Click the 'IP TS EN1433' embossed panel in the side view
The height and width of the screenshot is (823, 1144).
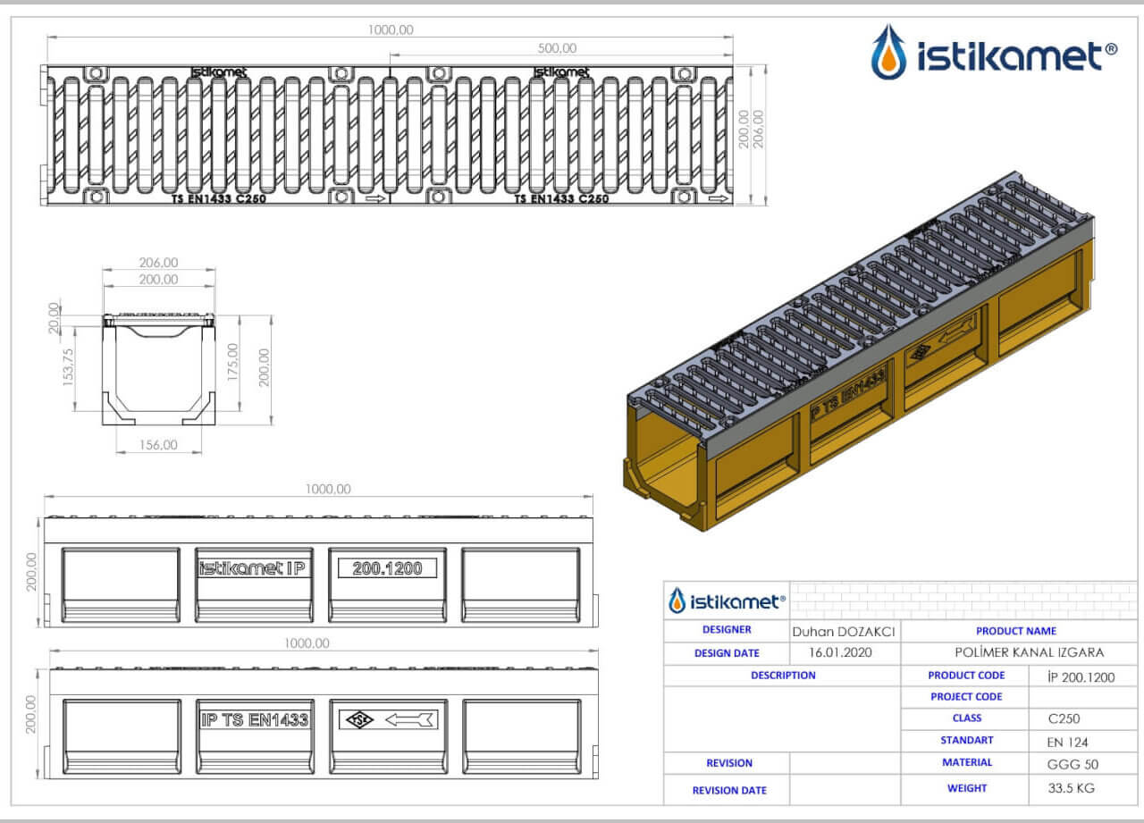(x=255, y=719)
